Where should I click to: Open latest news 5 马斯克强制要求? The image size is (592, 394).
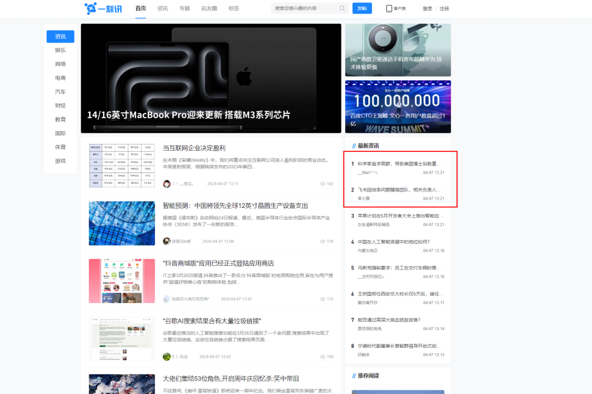click(x=399, y=268)
